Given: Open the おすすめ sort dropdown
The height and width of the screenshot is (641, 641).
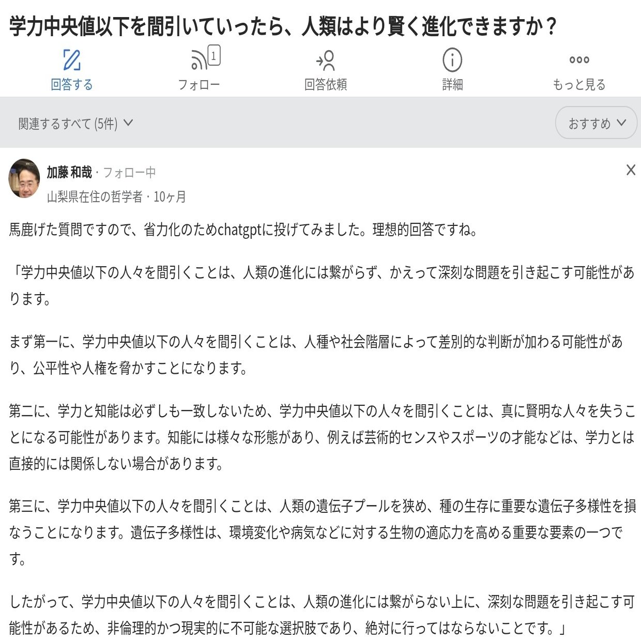Looking at the screenshot, I should pyautogui.click(x=596, y=123).
